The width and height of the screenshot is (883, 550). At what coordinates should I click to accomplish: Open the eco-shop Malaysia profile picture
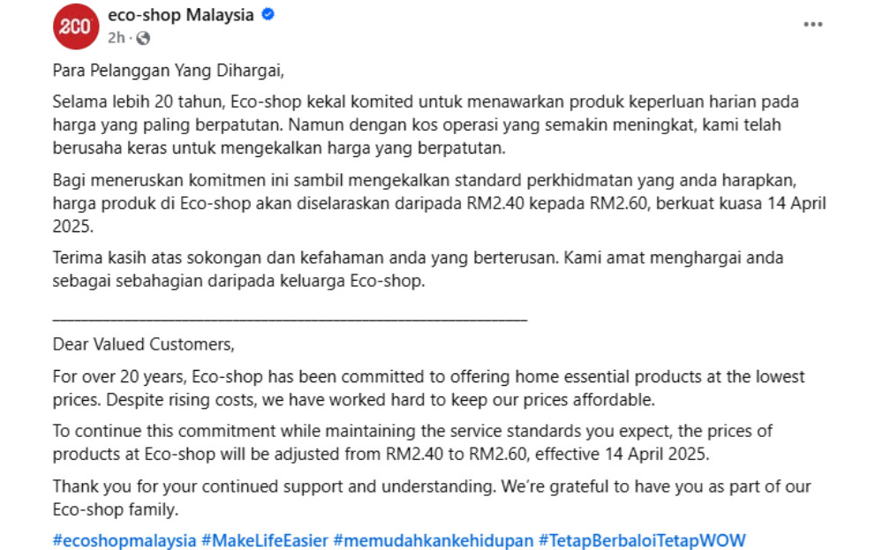click(75, 26)
